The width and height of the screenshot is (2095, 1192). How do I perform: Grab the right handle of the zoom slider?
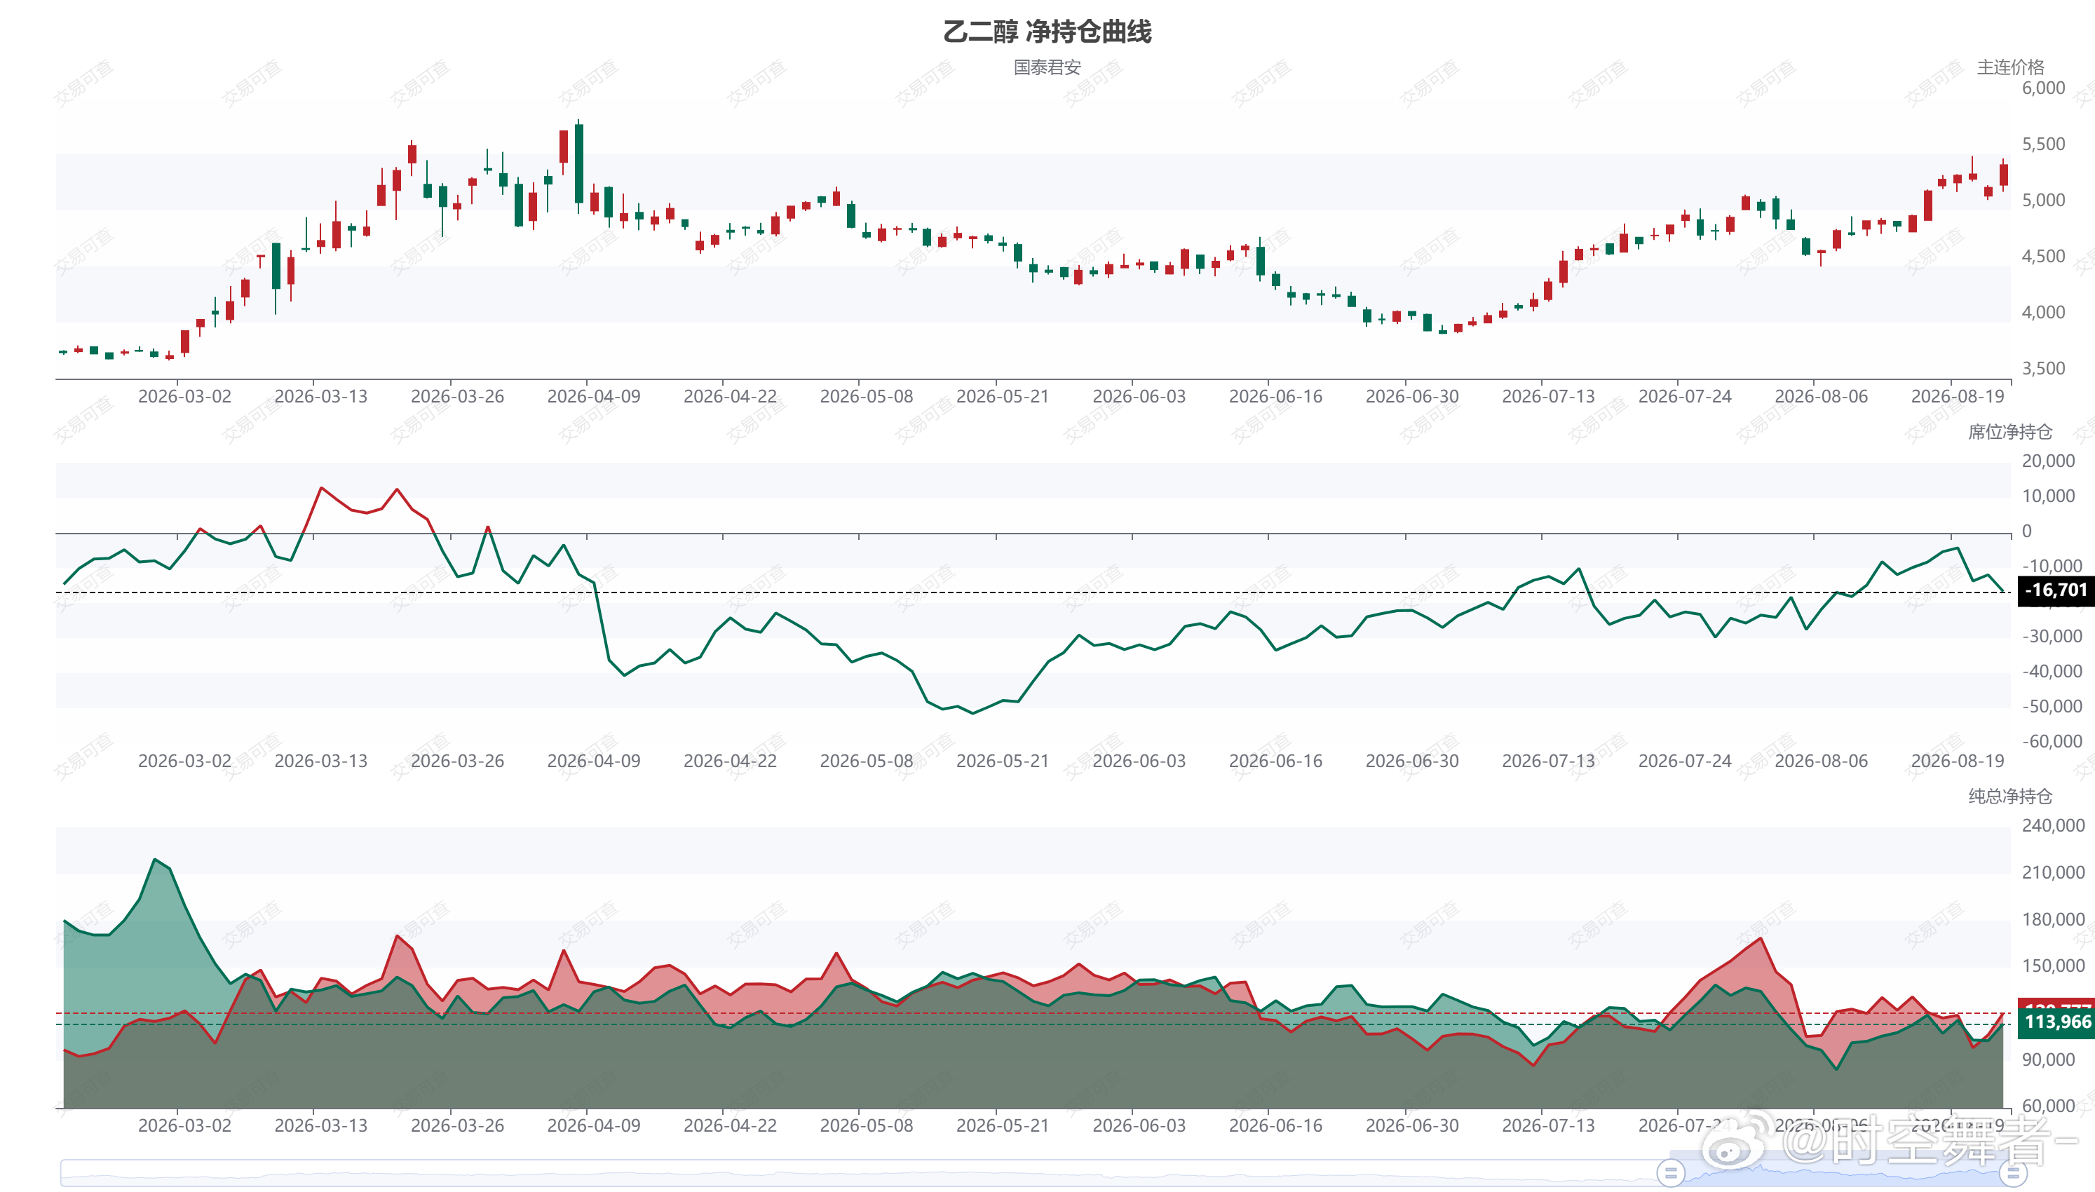pyautogui.click(x=2014, y=1173)
